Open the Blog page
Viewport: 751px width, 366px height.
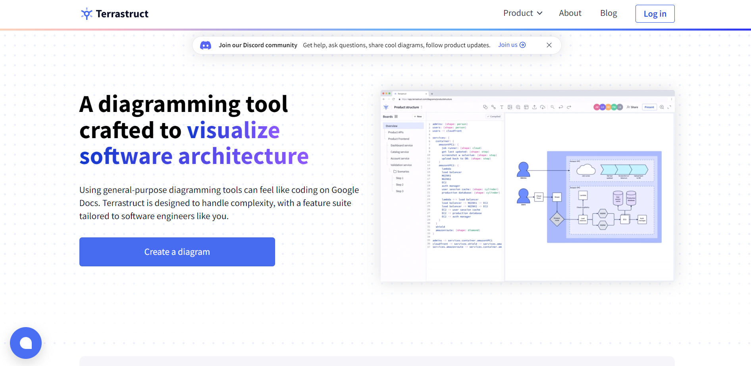[x=609, y=13]
